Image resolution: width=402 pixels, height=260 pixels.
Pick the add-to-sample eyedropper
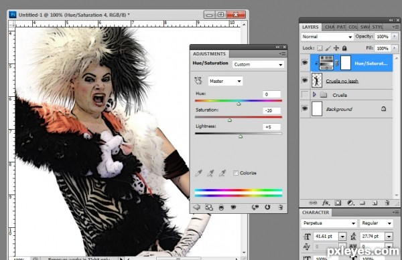pos(210,173)
